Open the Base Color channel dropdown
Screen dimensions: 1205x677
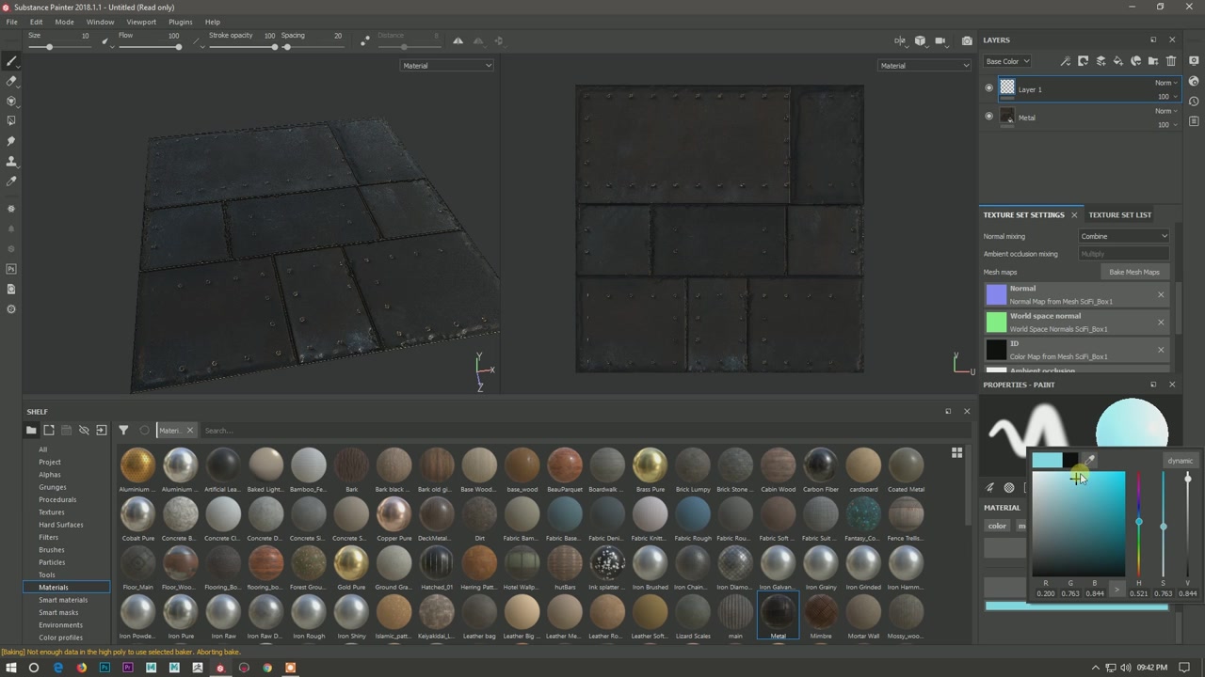point(1006,61)
